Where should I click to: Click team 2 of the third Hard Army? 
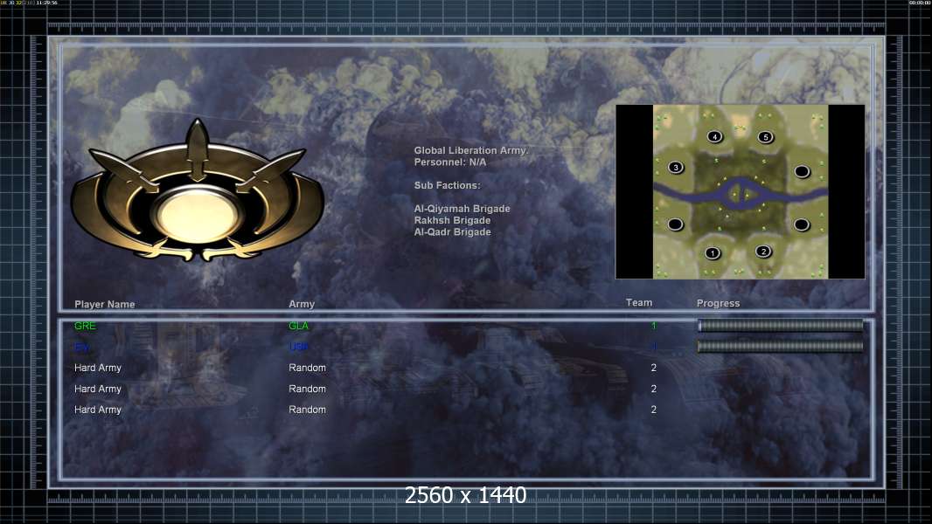[x=654, y=410]
